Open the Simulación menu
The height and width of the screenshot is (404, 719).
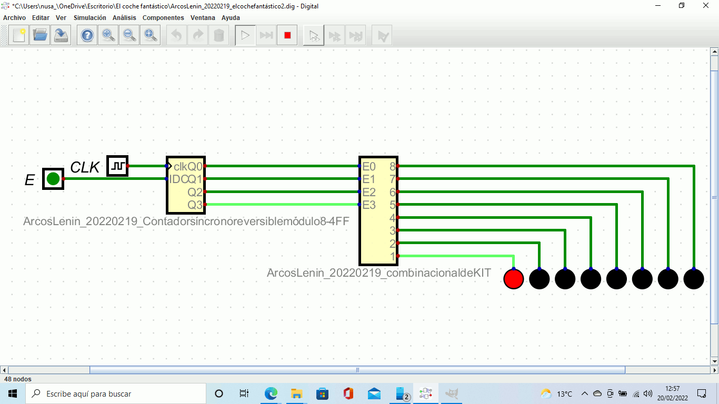(89, 18)
